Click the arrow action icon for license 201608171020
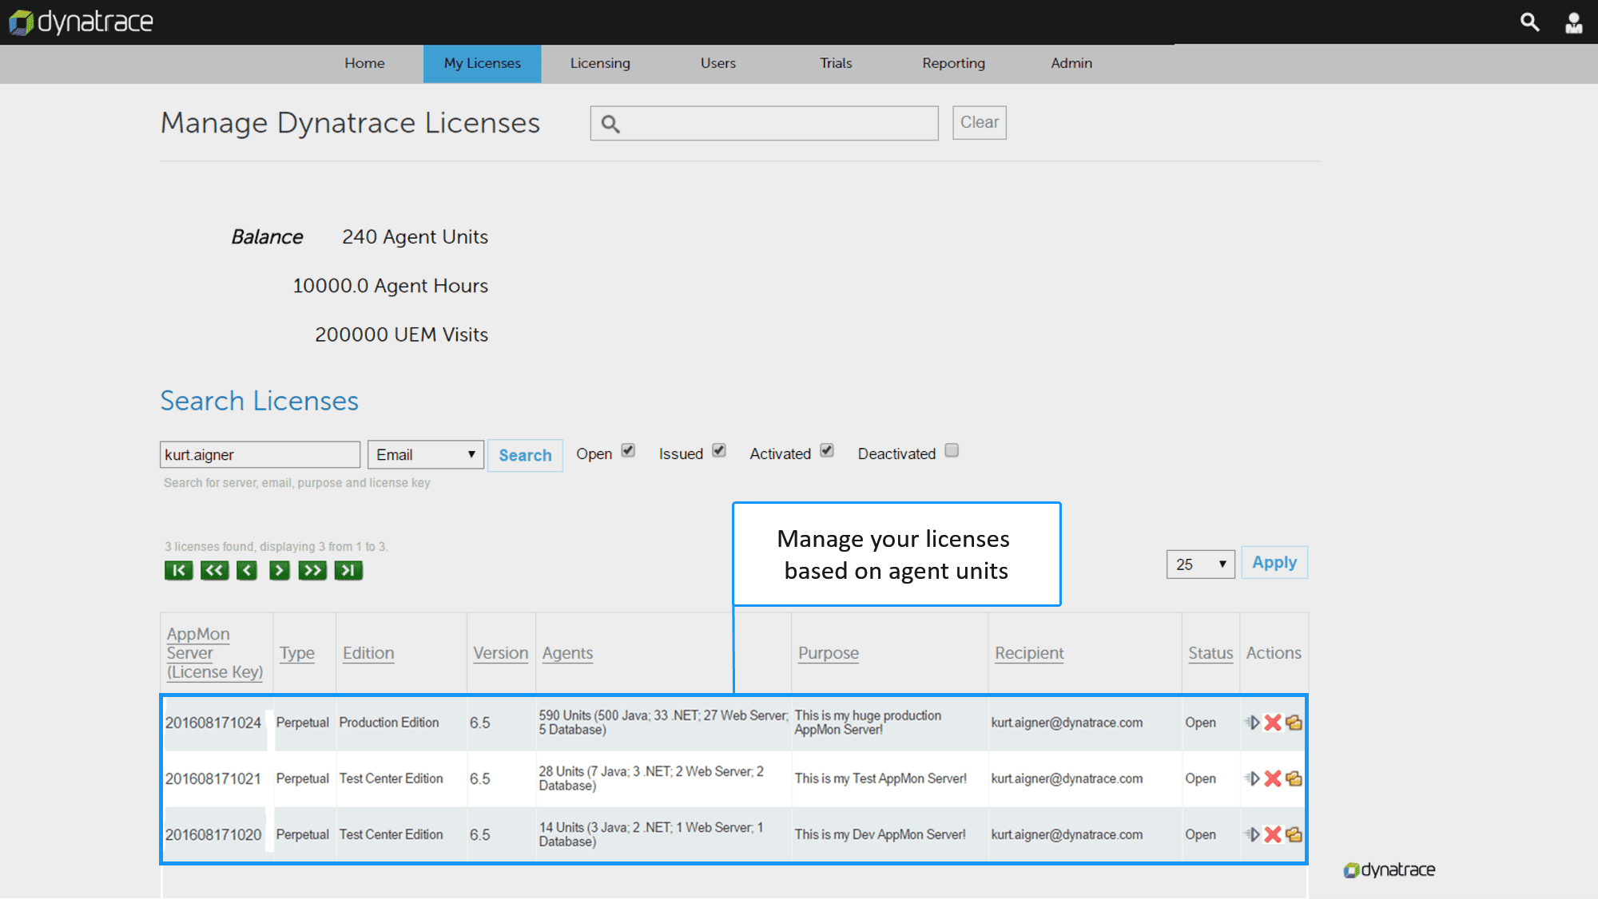Image resolution: width=1598 pixels, height=899 pixels. [1252, 834]
